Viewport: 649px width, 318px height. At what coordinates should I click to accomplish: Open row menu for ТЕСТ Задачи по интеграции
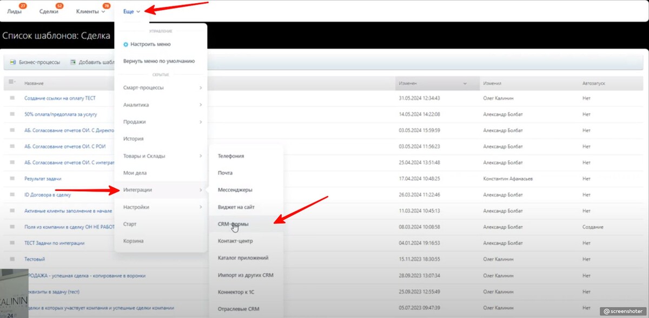point(12,243)
